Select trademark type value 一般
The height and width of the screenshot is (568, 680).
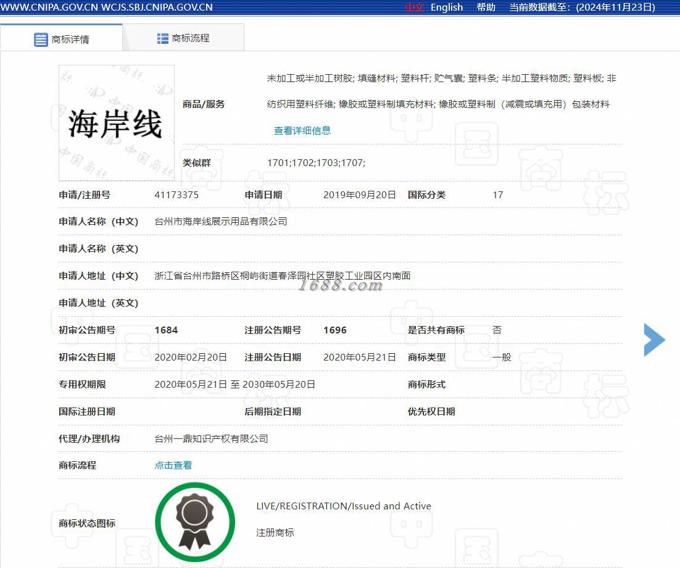(502, 357)
